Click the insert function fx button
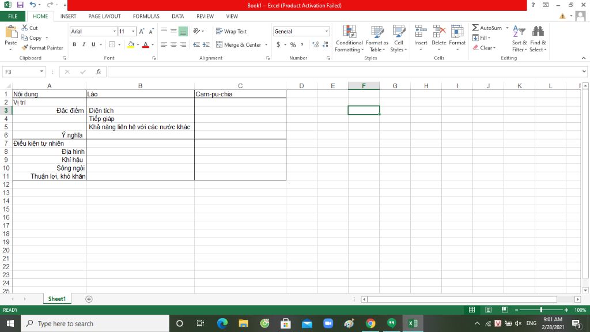Viewport: 590px width, 332px height. [98, 71]
